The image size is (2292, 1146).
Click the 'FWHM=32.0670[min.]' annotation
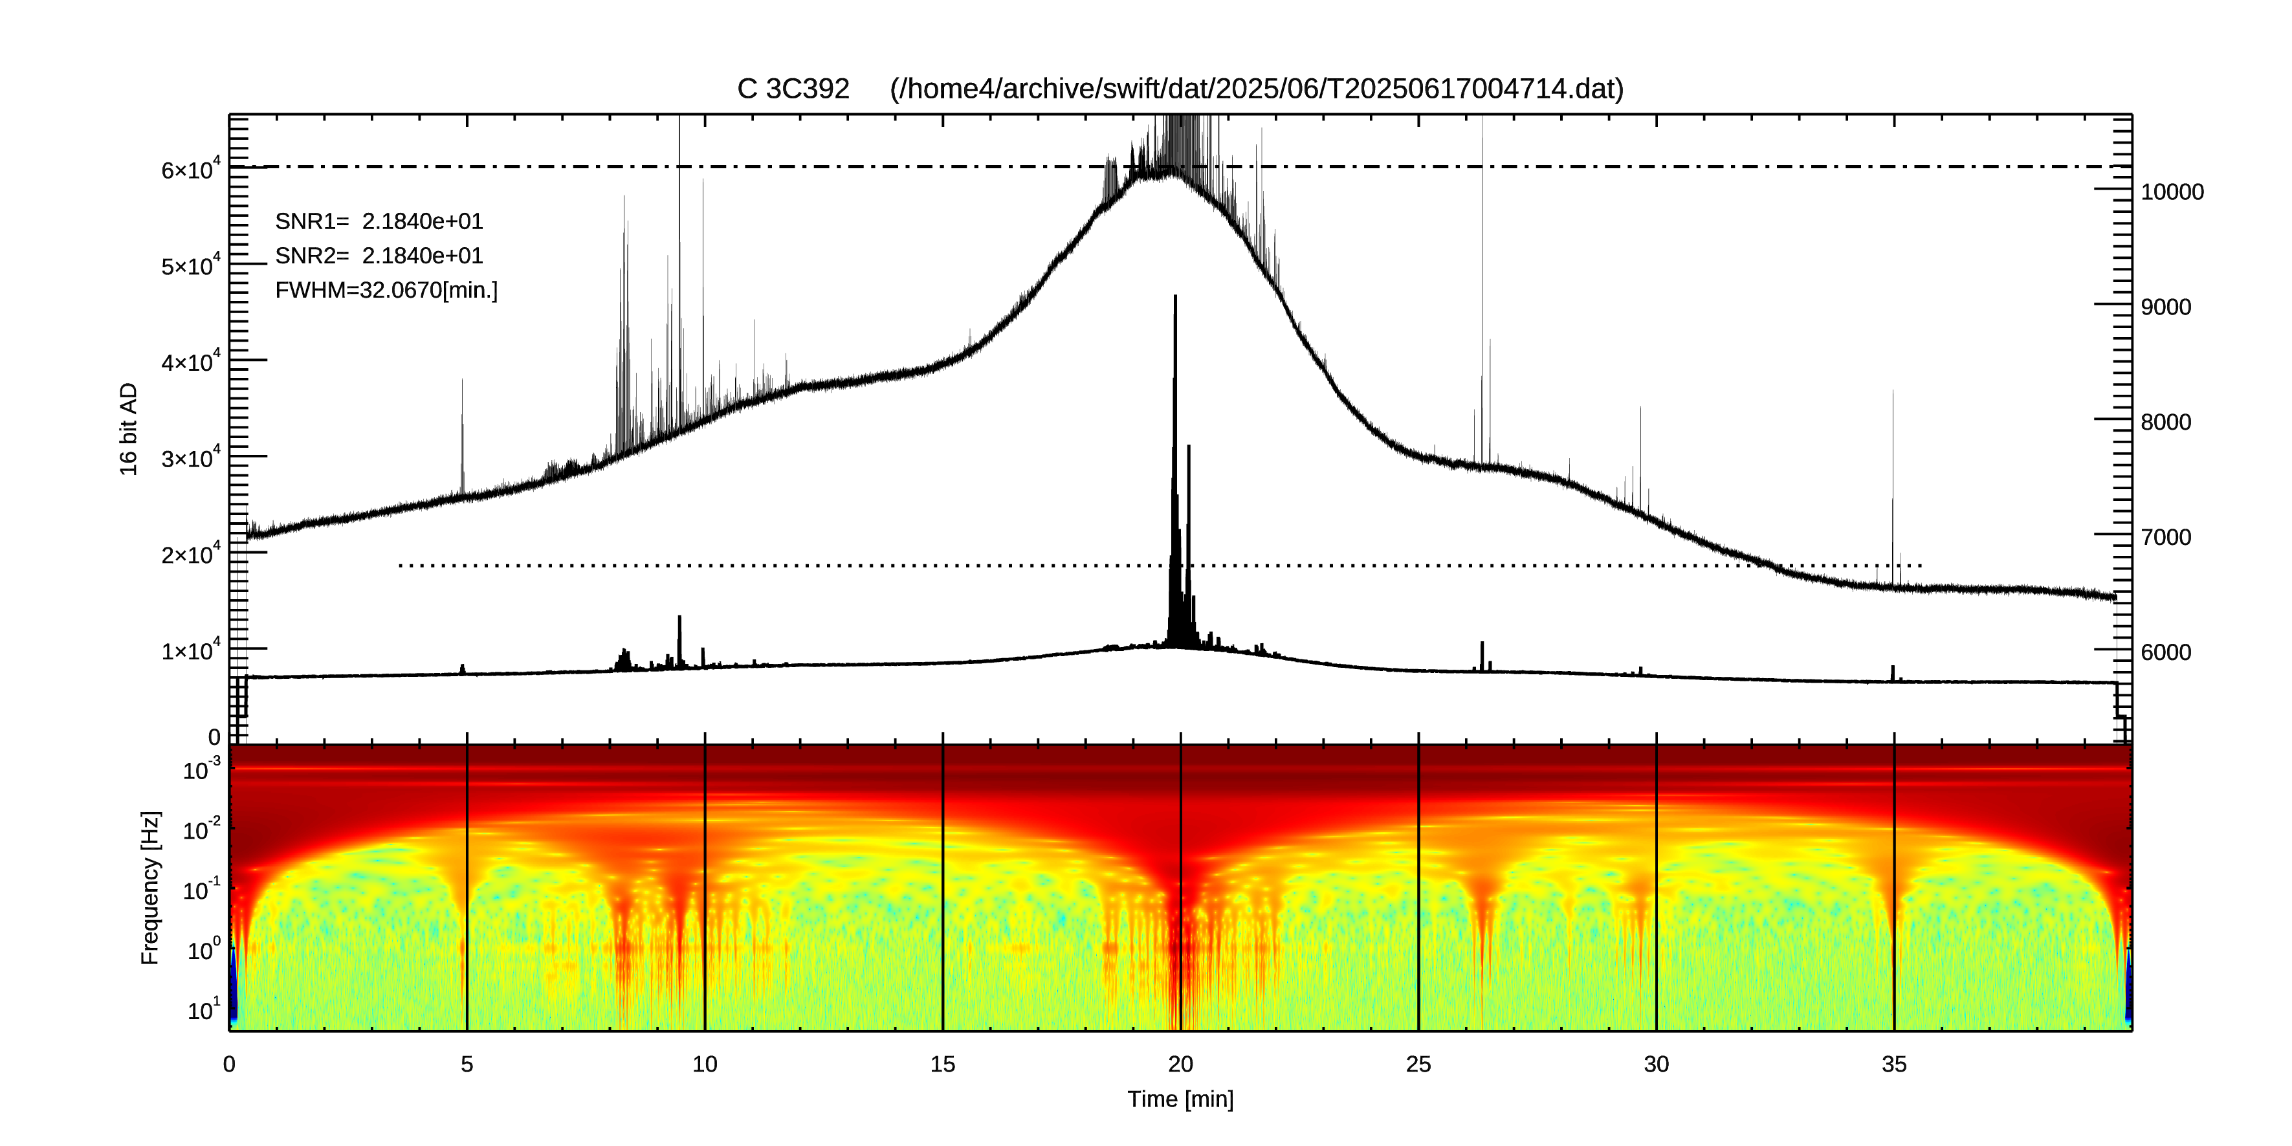(x=386, y=291)
